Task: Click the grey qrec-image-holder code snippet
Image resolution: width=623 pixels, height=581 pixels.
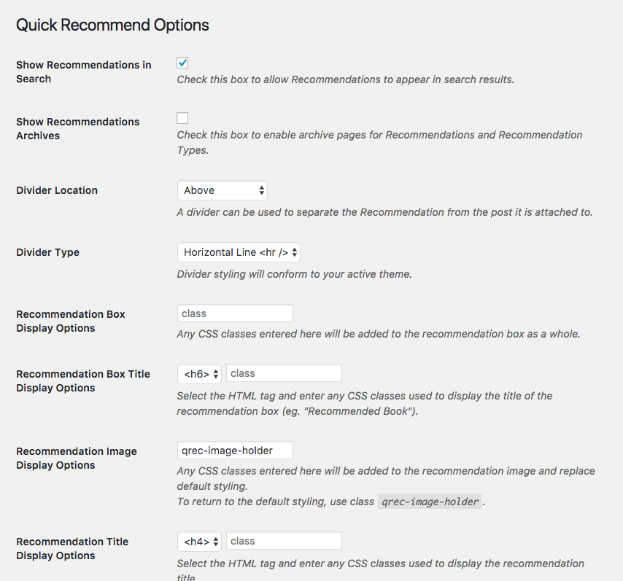Action: [430, 502]
